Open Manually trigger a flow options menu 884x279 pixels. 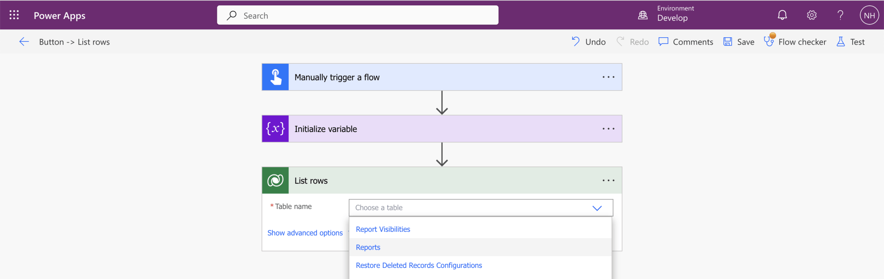coord(608,77)
